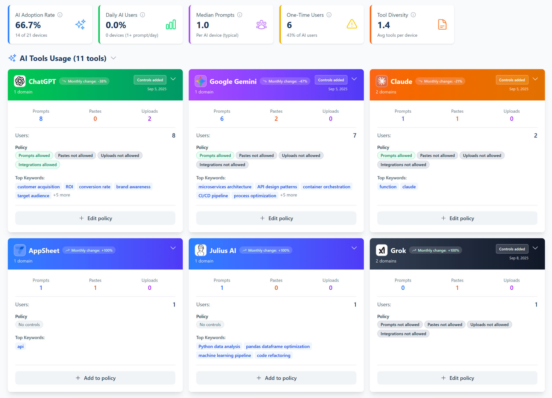
Task: Click ChatGPT Prompts allowed tag
Action: (x=34, y=155)
